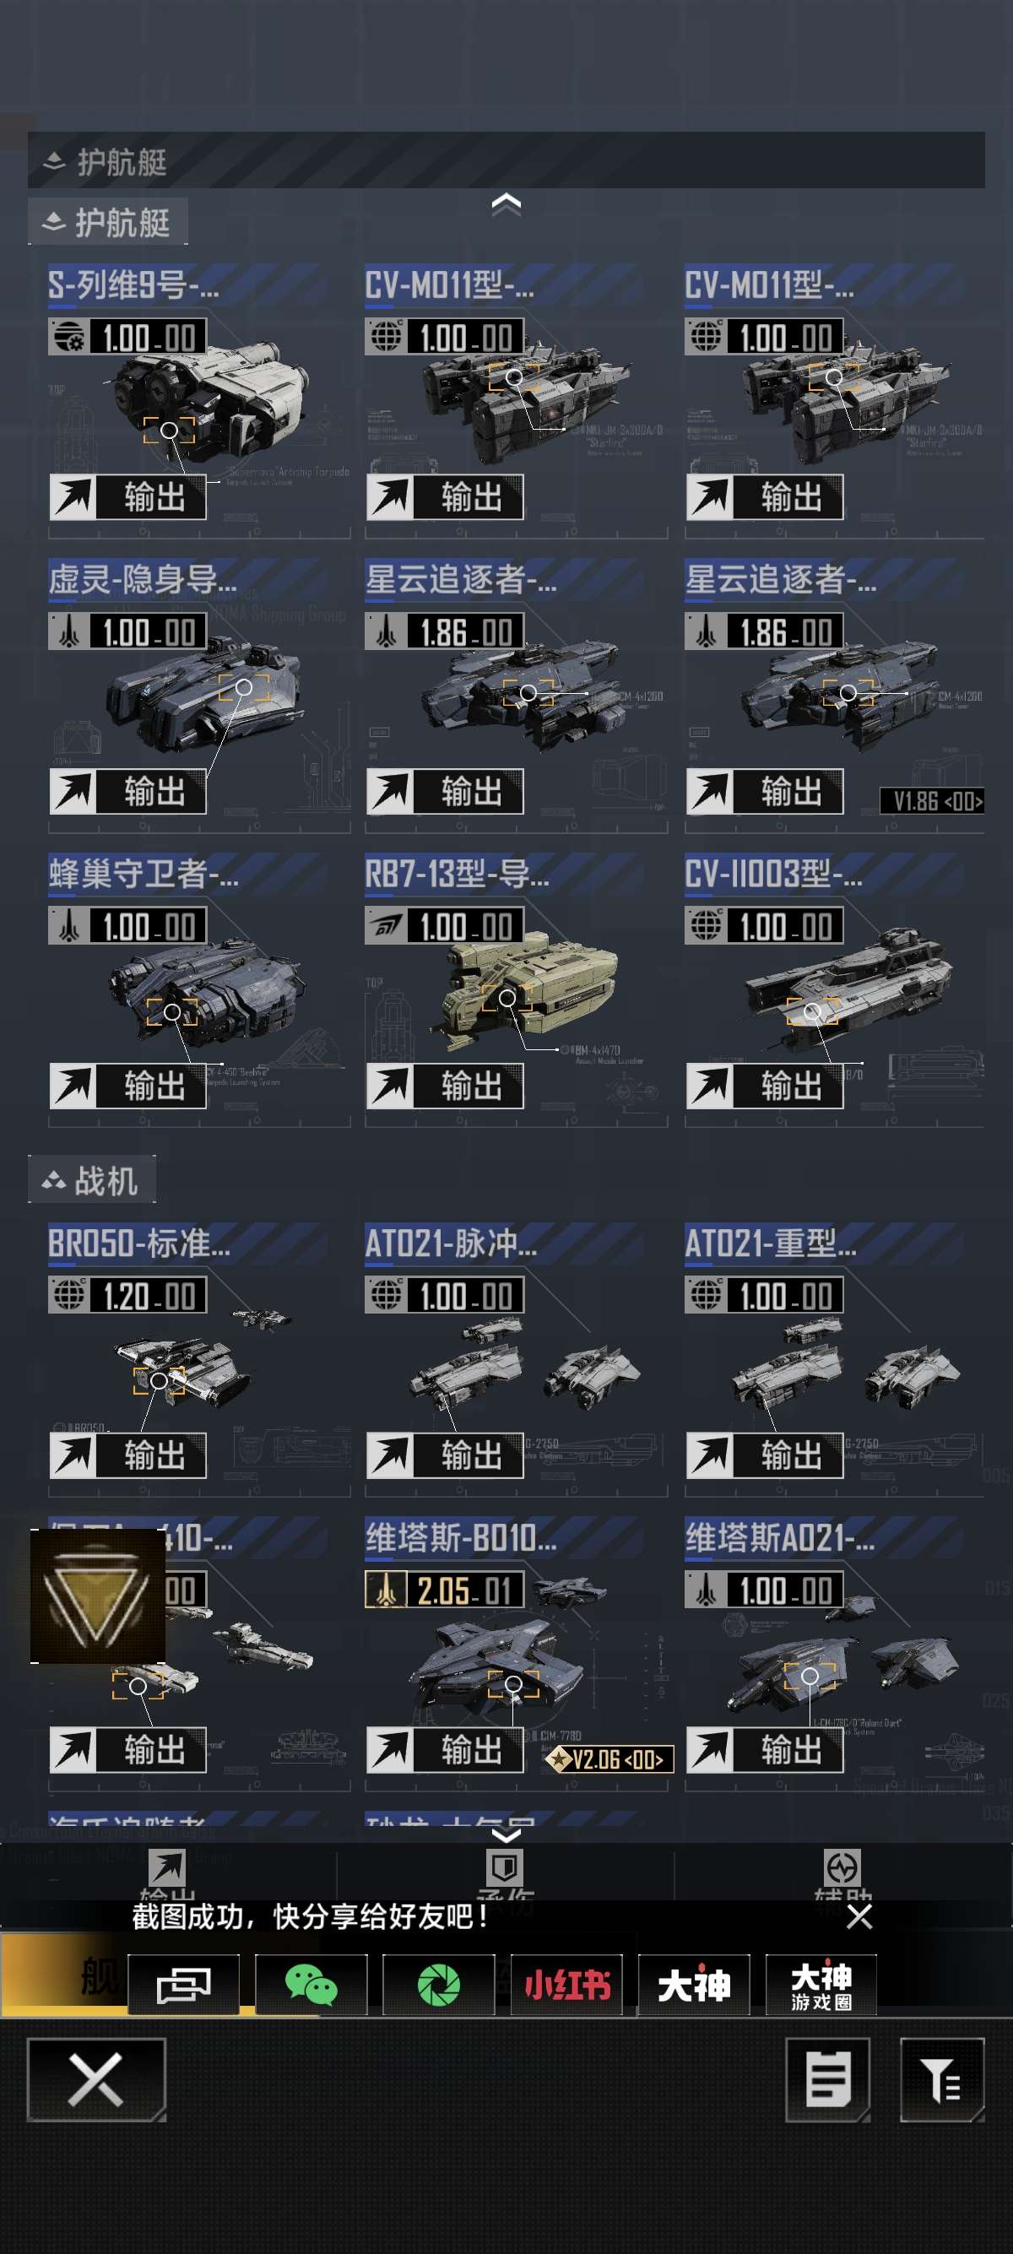Screen dimensions: 1013x2254
Task: Share to 大神 app
Action: [x=694, y=1984]
